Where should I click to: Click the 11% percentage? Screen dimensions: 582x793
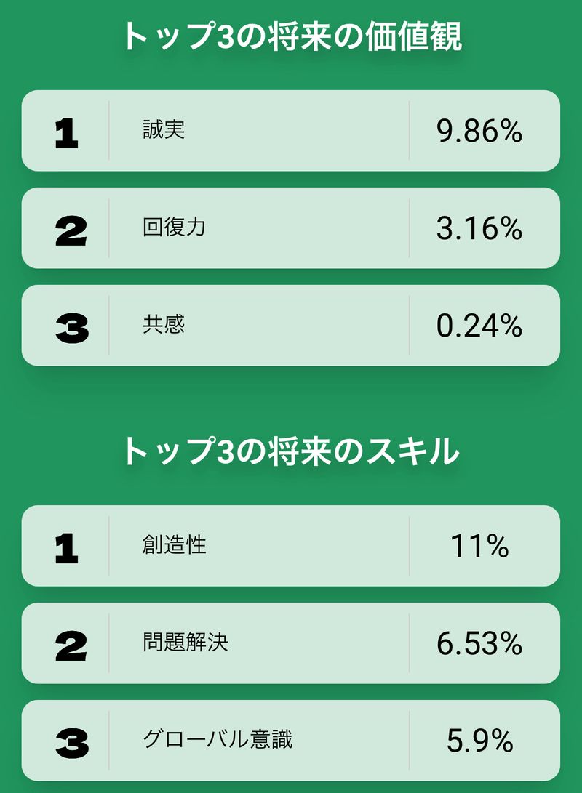tap(479, 546)
